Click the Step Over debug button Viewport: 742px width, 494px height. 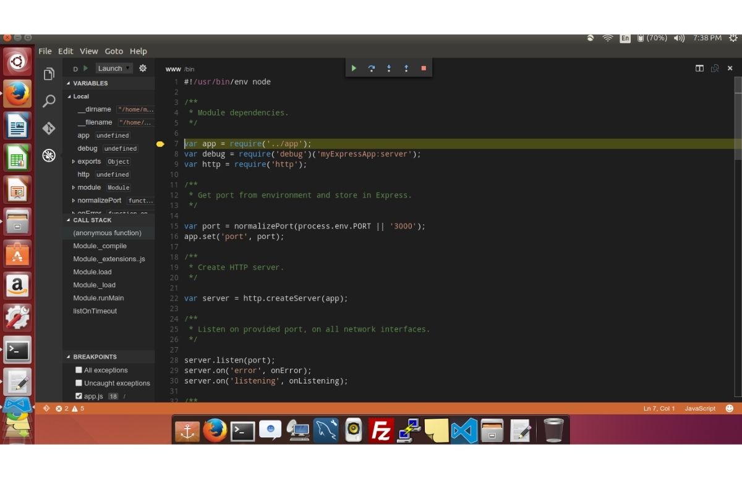[371, 69]
